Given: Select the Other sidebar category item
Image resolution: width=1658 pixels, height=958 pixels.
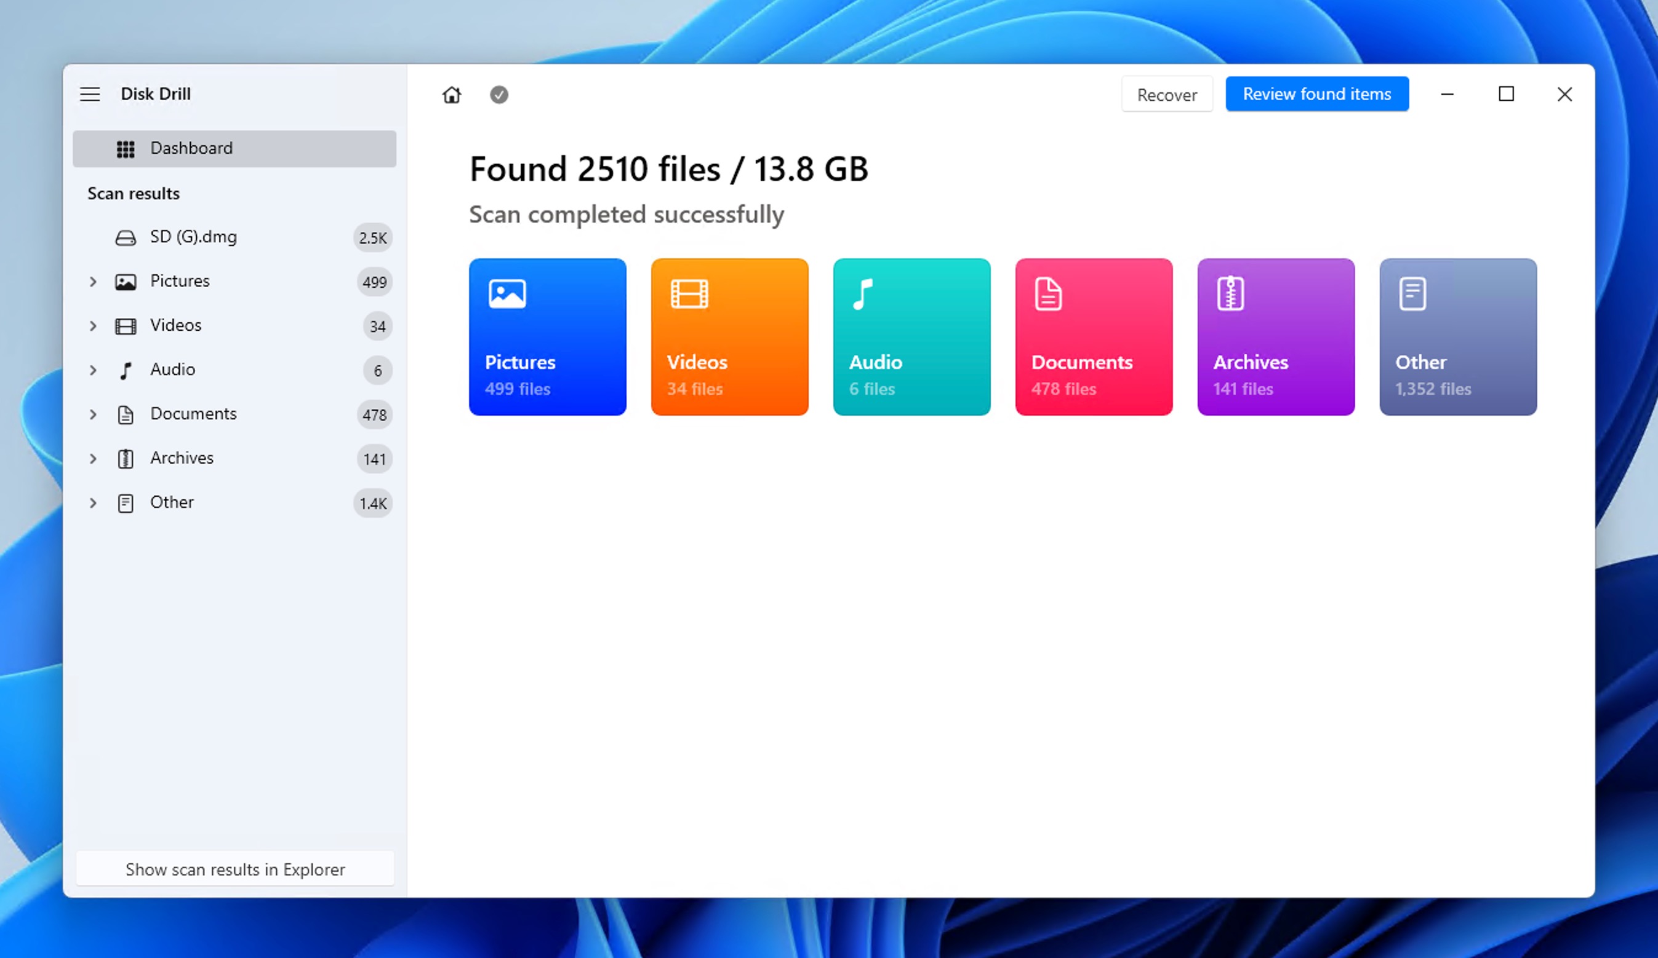Looking at the screenshot, I should pos(172,502).
